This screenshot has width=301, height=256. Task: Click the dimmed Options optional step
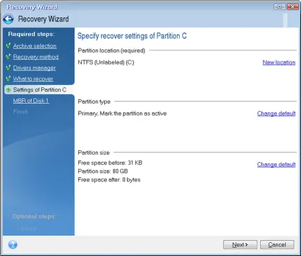point(27,228)
